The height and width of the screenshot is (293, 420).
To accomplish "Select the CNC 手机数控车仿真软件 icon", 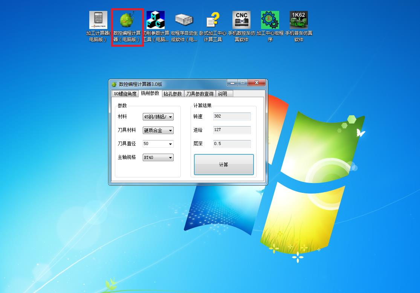I will [241, 20].
